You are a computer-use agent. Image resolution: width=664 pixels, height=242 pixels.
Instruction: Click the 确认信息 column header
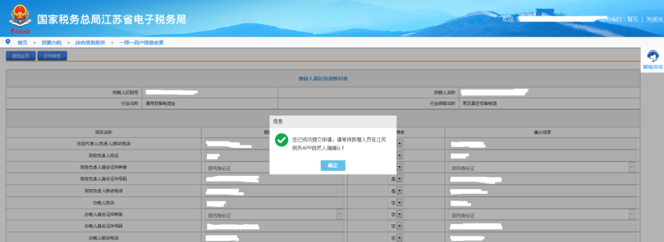coord(542,133)
